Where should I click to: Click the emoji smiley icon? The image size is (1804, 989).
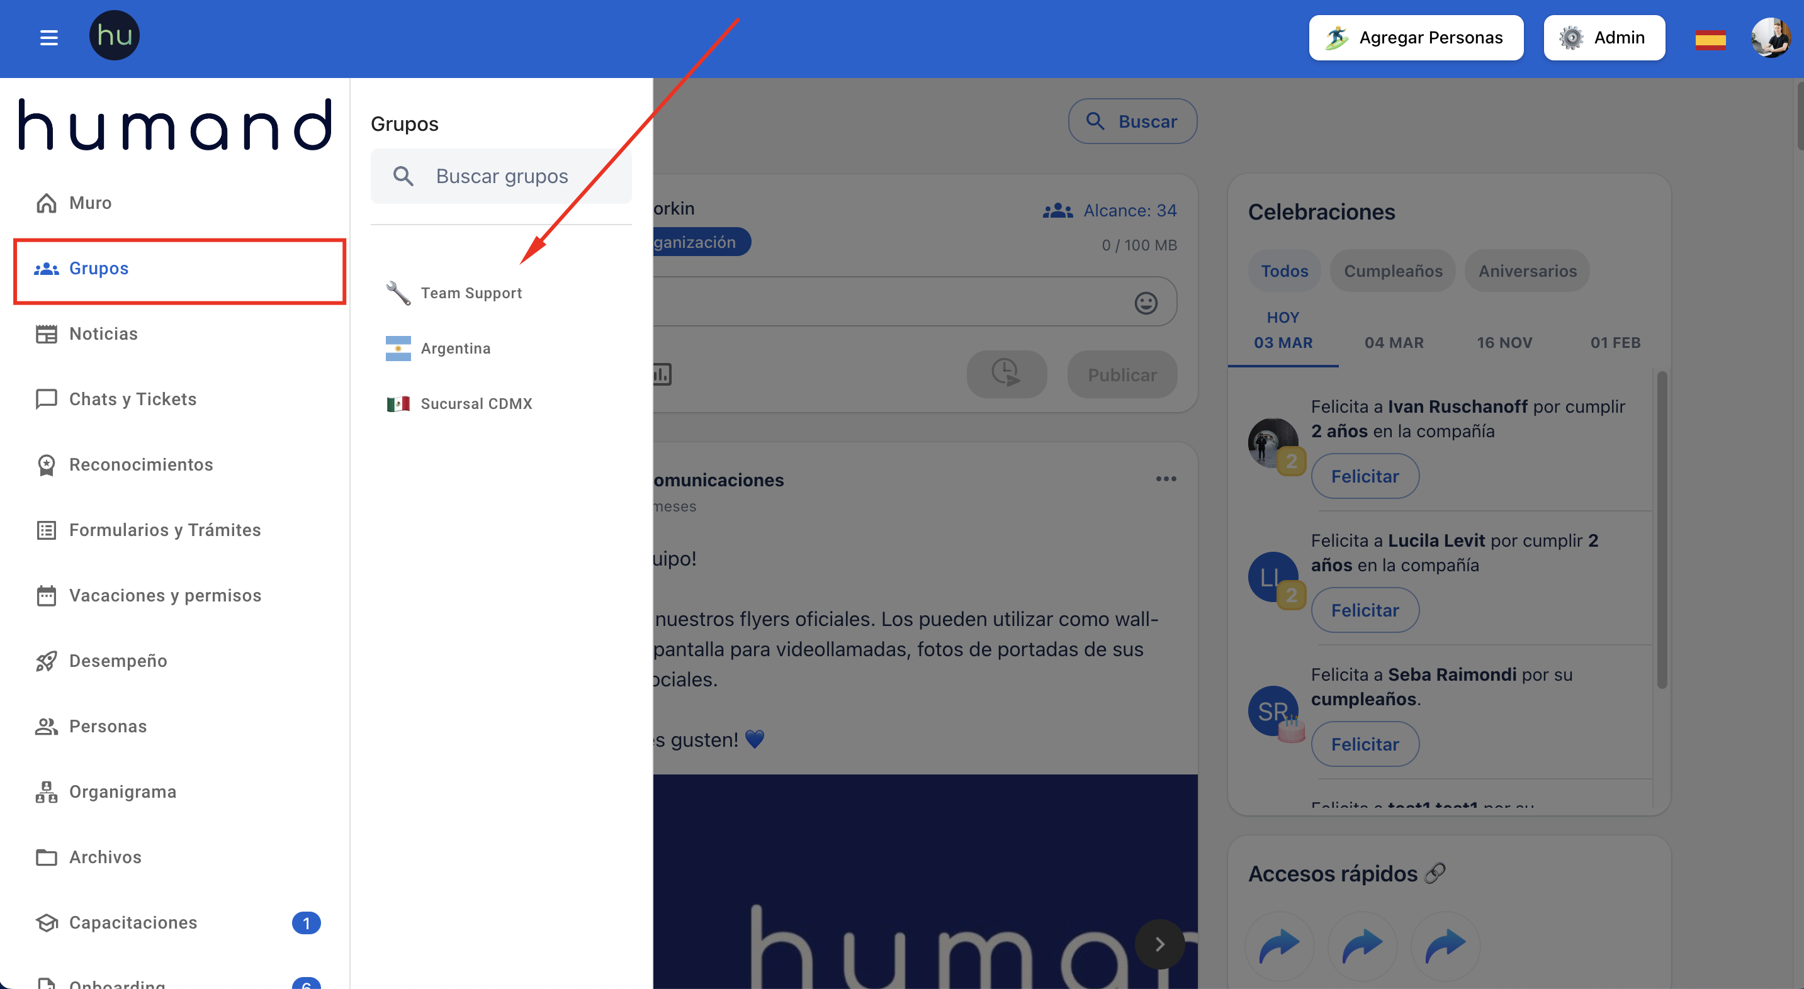tap(1146, 303)
